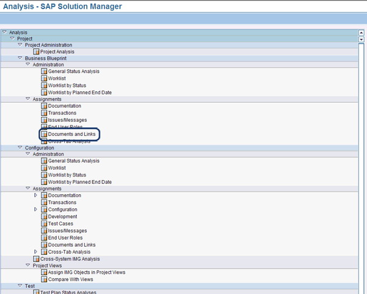The height and width of the screenshot is (294, 367).
Task: Collapse the Test node
Action: pyautogui.click(x=20, y=286)
